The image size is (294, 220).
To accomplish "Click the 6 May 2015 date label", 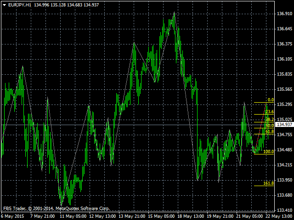I will coord(12,216).
